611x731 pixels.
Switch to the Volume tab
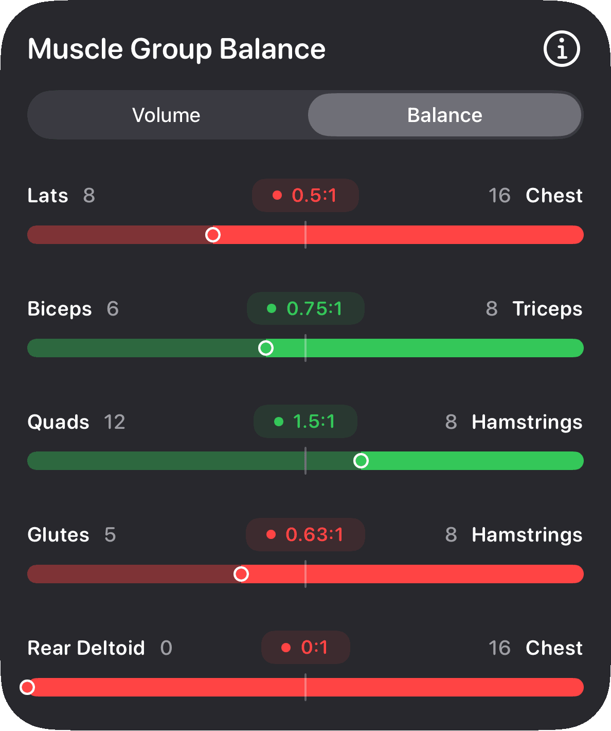166,115
